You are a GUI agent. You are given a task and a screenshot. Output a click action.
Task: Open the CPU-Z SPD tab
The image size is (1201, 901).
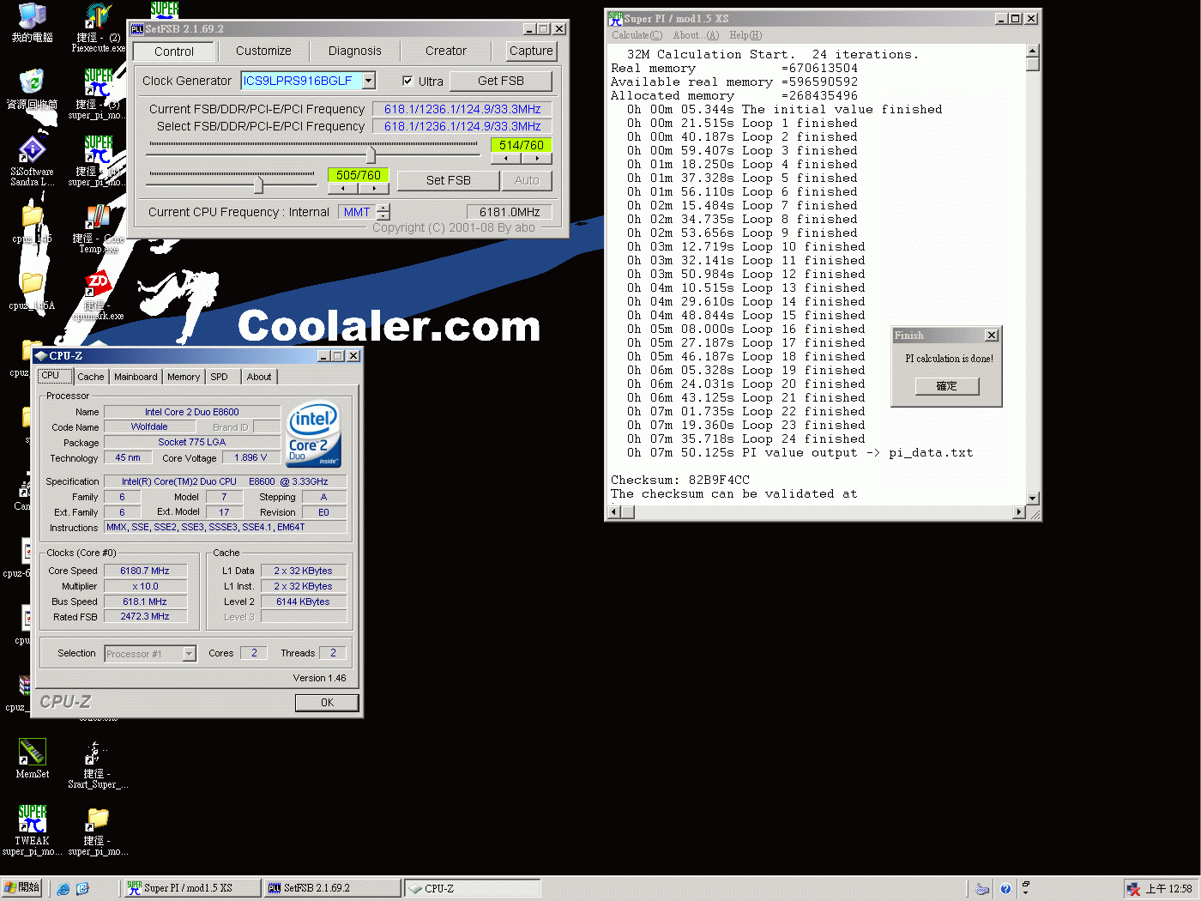pos(220,377)
